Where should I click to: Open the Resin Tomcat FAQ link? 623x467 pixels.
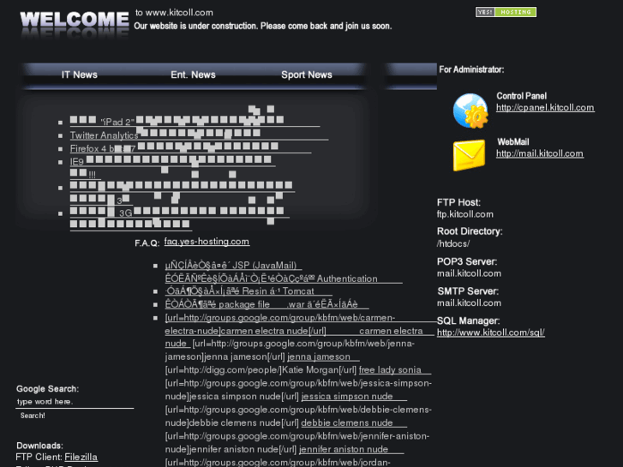click(x=249, y=291)
